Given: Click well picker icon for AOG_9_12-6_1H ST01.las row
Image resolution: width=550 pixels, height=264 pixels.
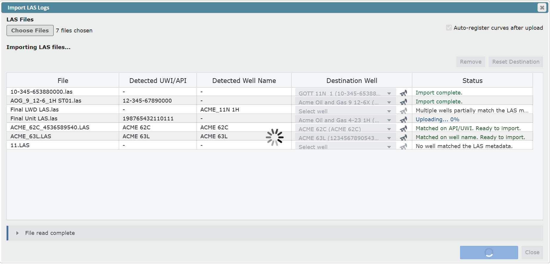Looking at the screenshot, I should [403, 102].
